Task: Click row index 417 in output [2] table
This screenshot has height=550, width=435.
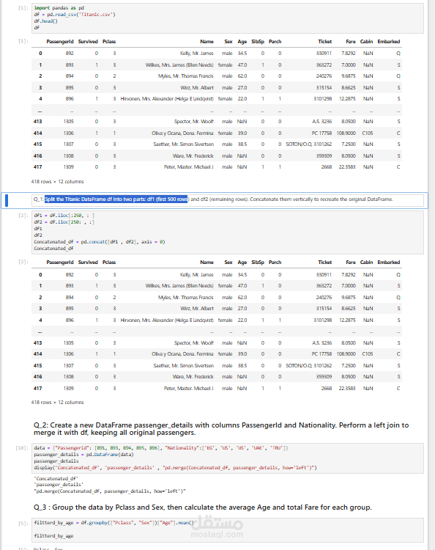Action: click(38, 388)
